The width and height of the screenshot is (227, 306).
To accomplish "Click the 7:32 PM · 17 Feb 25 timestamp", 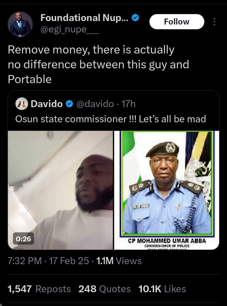I will click(48, 261).
